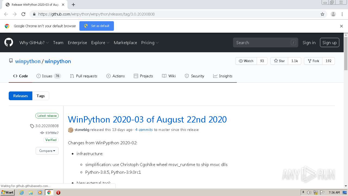Viewport: 348px width, 196px height.
Task: Open File Explorer folder taskbar icon
Action: (x=31, y=192)
